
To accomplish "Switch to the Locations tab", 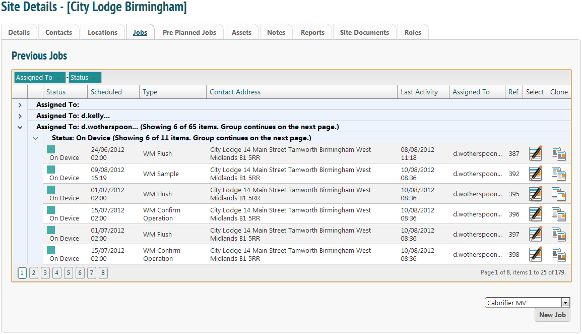I will click(x=102, y=32).
